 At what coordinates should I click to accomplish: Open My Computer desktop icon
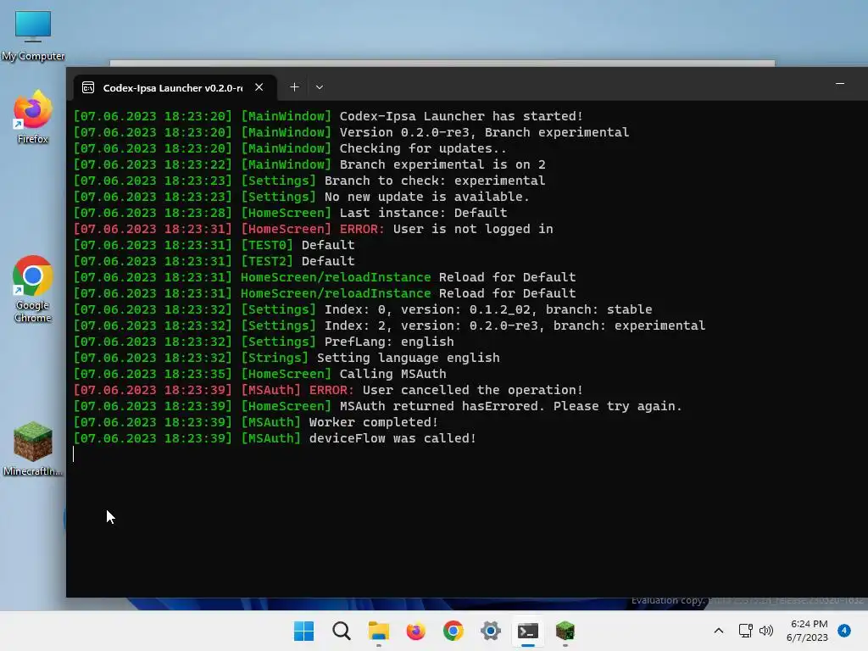click(x=33, y=36)
